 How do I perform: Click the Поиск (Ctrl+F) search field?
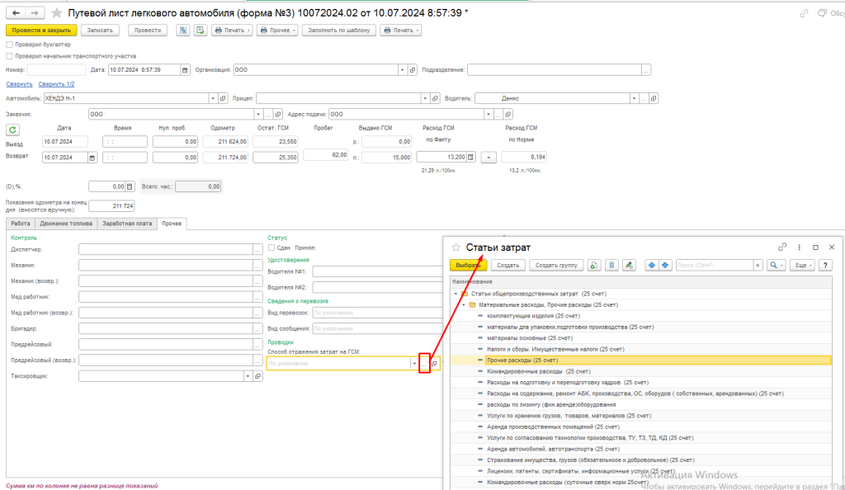point(715,266)
